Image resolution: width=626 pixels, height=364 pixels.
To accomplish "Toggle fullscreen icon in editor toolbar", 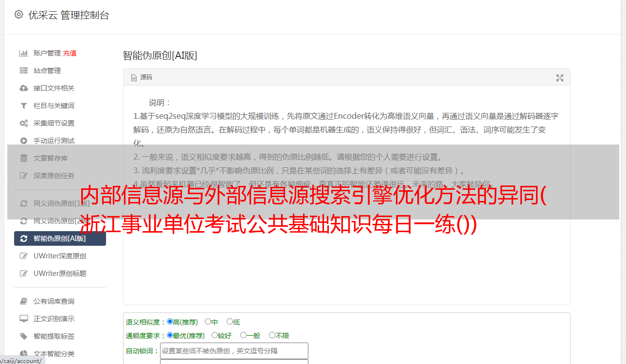I will (x=560, y=78).
